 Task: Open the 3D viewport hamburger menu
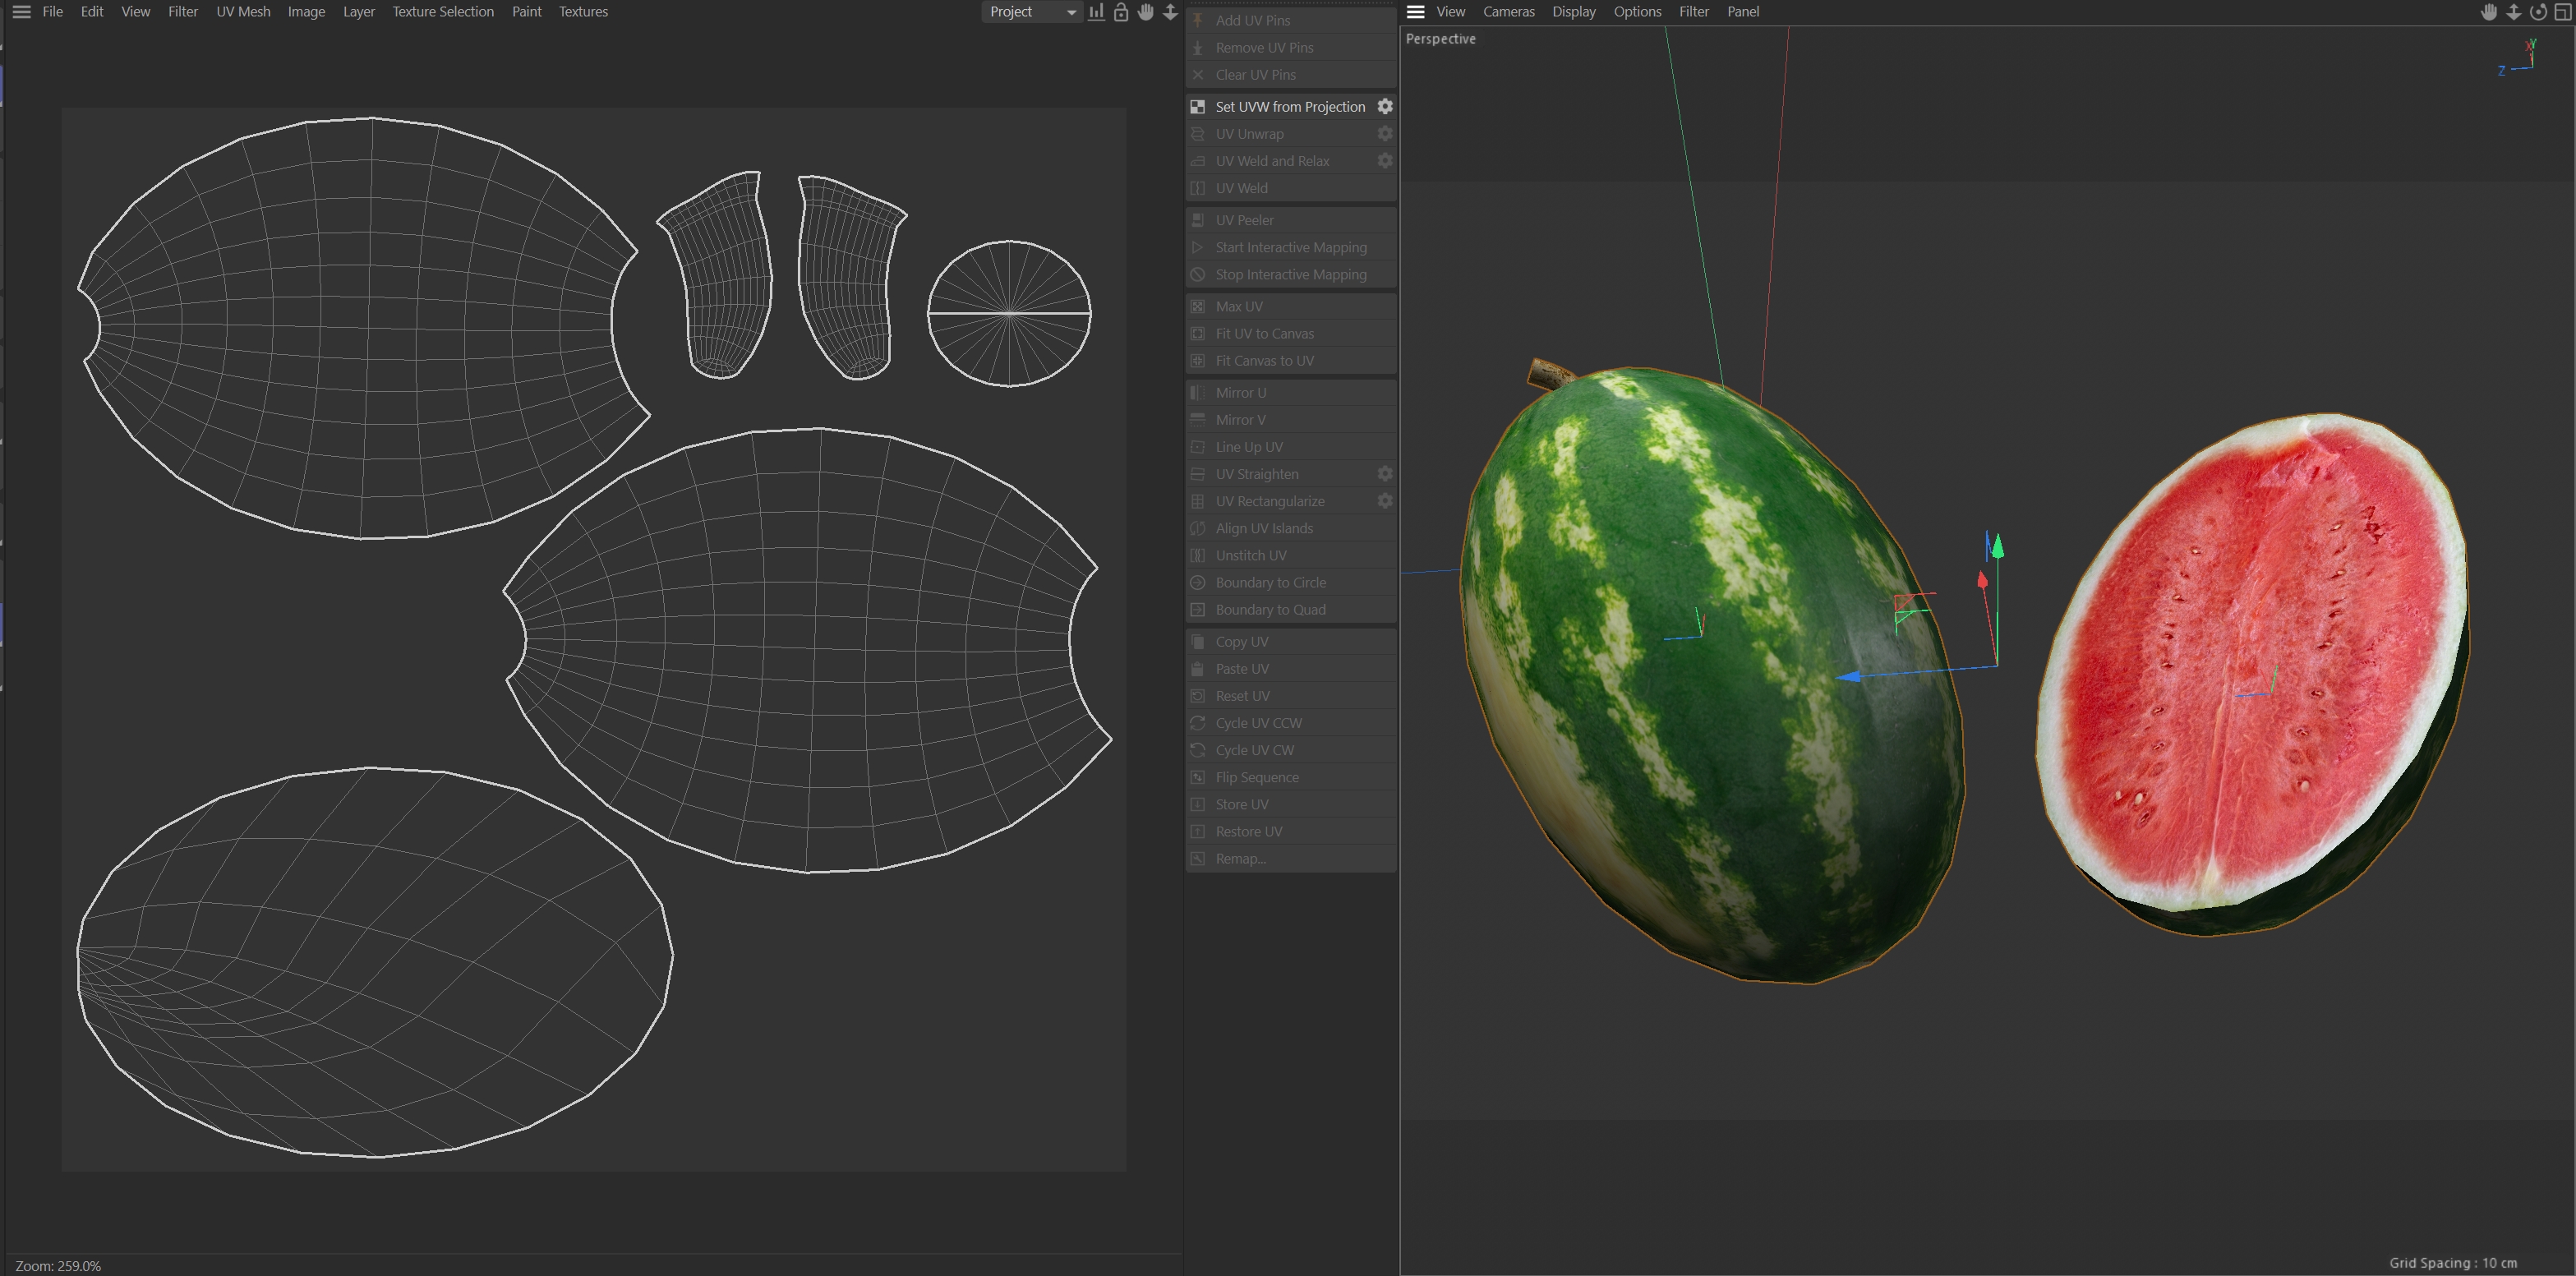tap(1415, 12)
